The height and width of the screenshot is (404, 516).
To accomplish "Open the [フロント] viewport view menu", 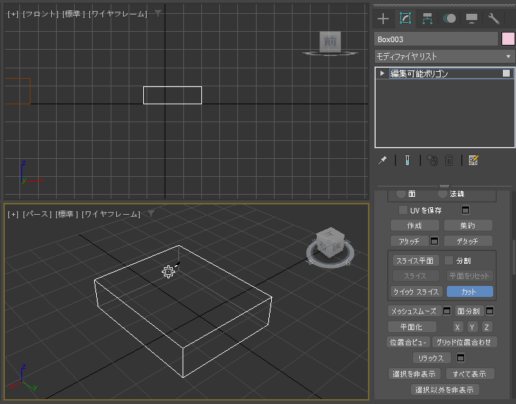I will click(40, 14).
